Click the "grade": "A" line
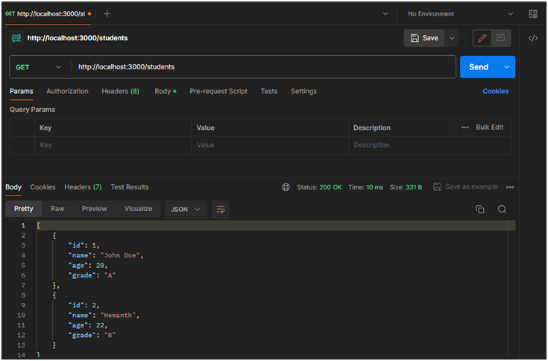The width and height of the screenshot is (548, 361). pyautogui.click(x=92, y=275)
